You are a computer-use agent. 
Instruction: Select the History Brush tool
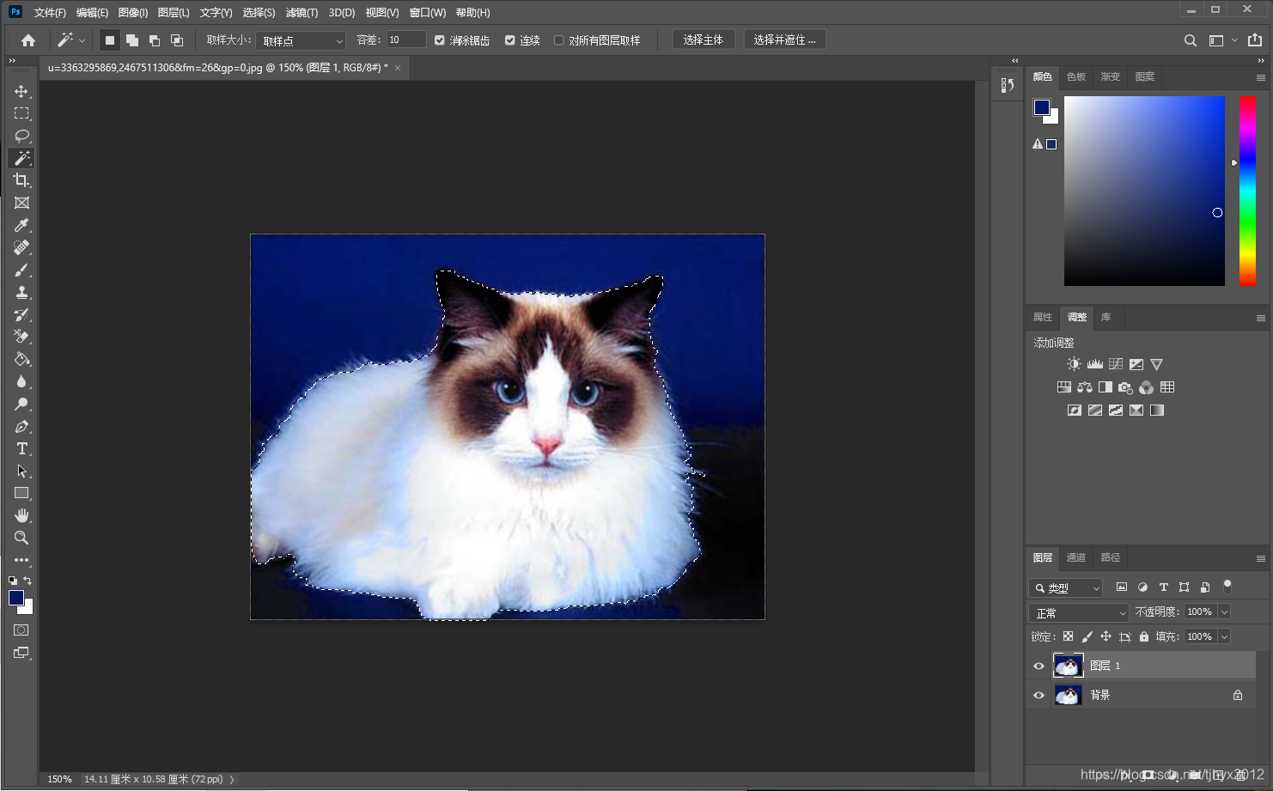pyautogui.click(x=21, y=314)
